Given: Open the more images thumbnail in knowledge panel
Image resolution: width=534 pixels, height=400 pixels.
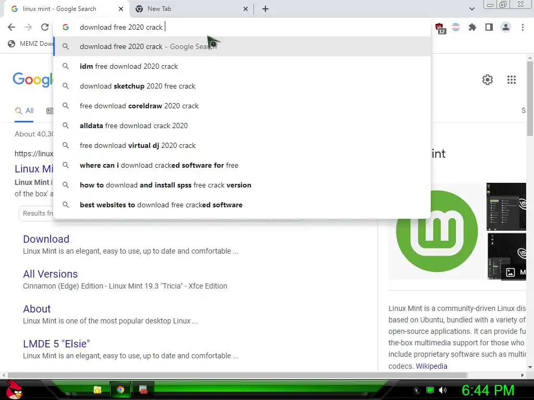Looking at the screenshot, I should click(507, 256).
